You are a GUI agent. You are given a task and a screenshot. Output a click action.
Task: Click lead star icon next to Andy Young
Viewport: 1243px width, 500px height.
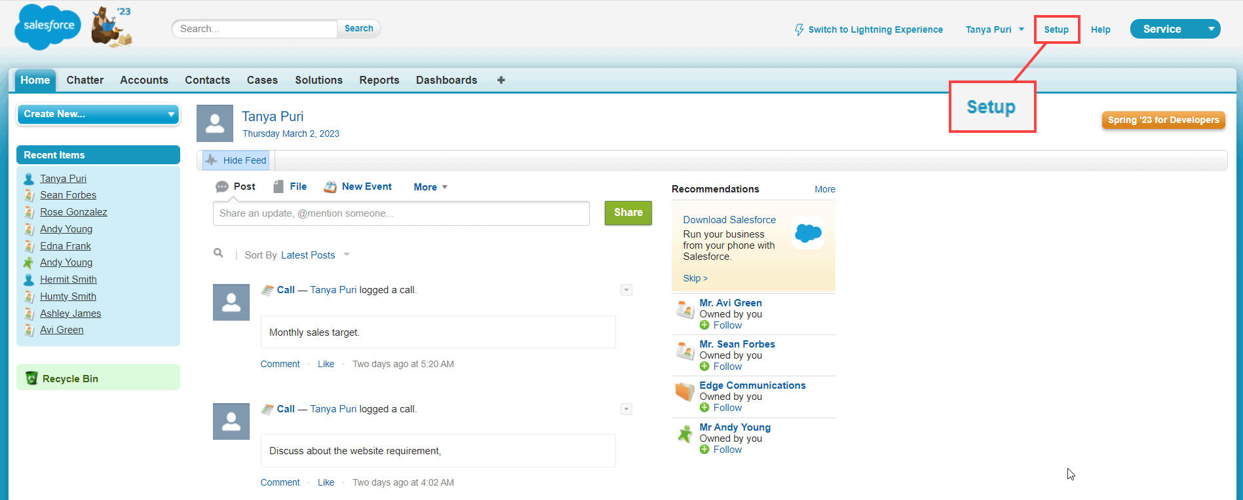pyautogui.click(x=29, y=262)
